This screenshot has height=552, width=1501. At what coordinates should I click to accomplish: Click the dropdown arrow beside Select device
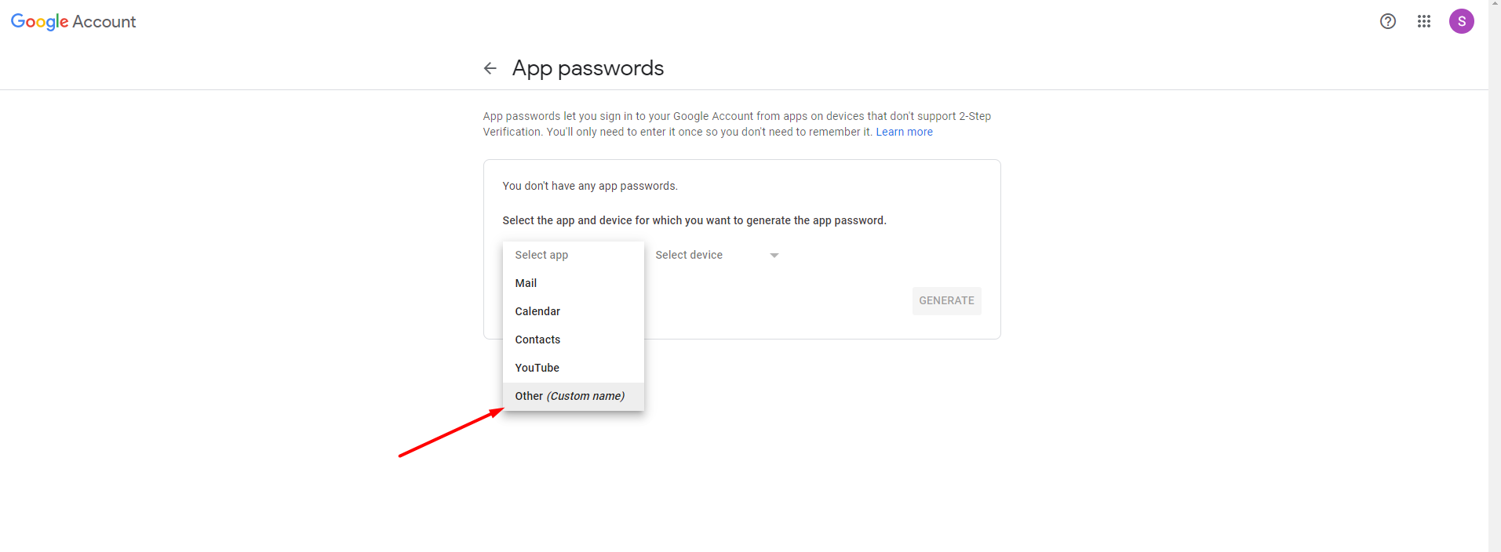coord(774,256)
